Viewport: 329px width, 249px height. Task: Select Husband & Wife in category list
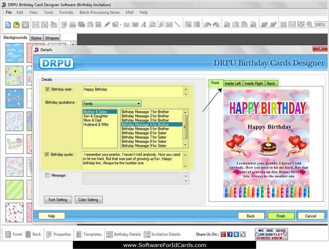tap(96, 124)
